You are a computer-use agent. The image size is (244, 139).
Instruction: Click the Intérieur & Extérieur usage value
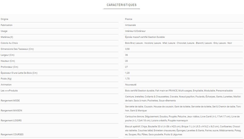pyautogui.click(x=135, y=31)
